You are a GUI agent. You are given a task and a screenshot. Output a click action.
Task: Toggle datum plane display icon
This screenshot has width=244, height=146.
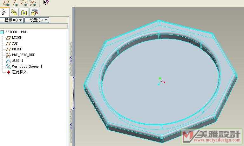tap(7, 3)
